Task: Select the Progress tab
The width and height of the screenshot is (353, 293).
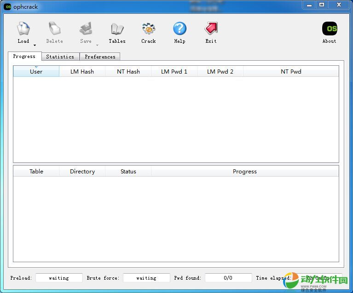Action: pyautogui.click(x=24, y=56)
